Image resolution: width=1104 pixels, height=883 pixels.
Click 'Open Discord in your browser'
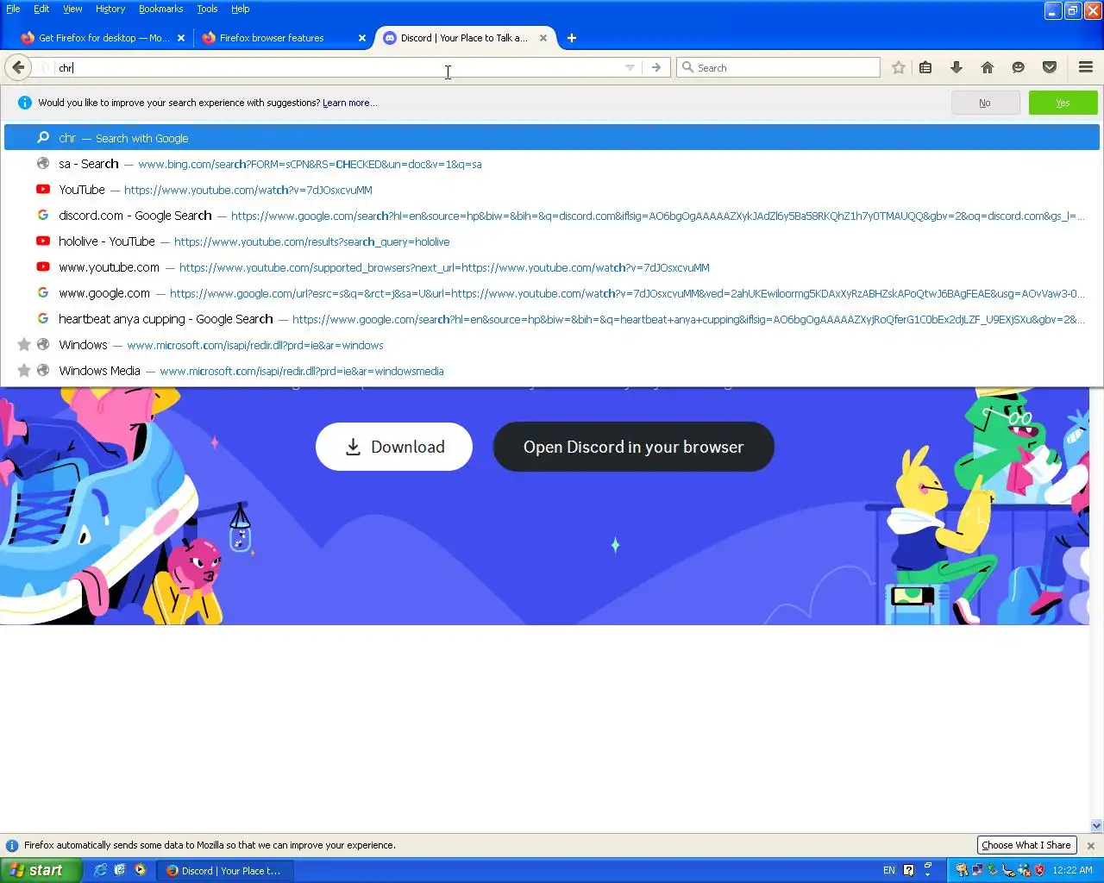click(x=633, y=447)
